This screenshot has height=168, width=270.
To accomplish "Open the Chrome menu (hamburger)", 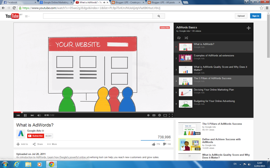I will coord(267,8).
